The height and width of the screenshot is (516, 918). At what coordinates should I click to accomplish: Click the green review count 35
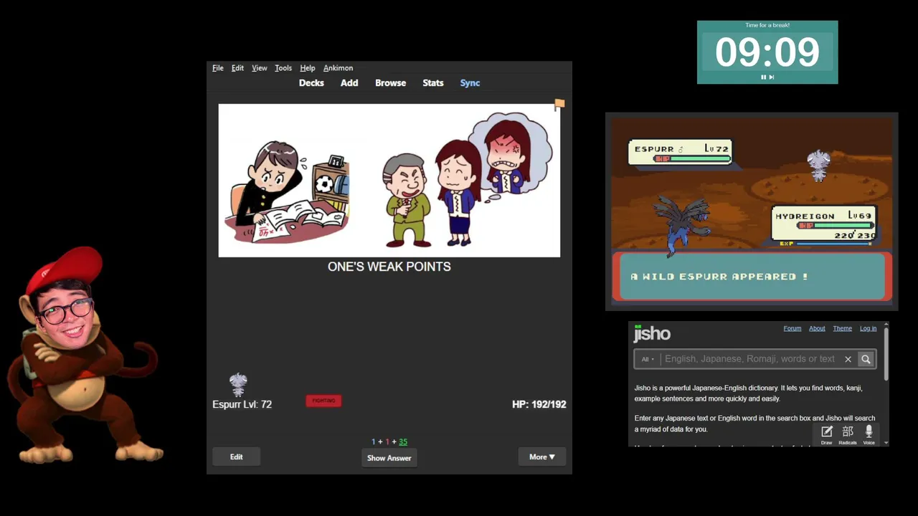pos(403,442)
